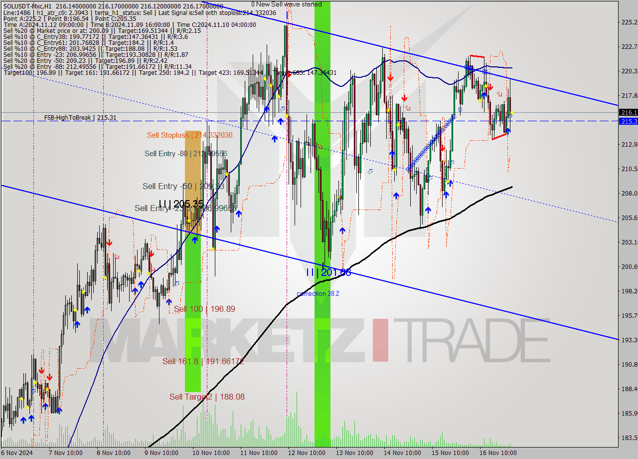Click the 205.35 wave label

point(181,204)
